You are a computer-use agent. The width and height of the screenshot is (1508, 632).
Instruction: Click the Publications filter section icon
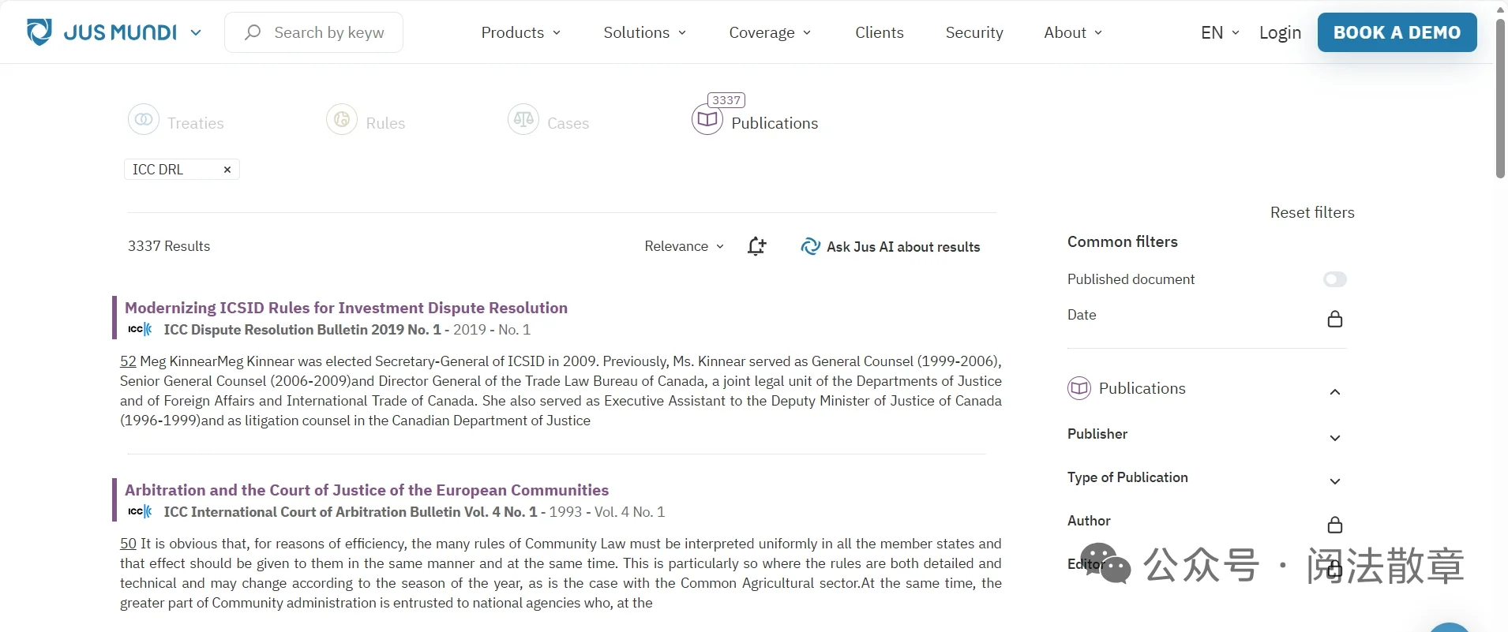pyautogui.click(x=1079, y=388)
